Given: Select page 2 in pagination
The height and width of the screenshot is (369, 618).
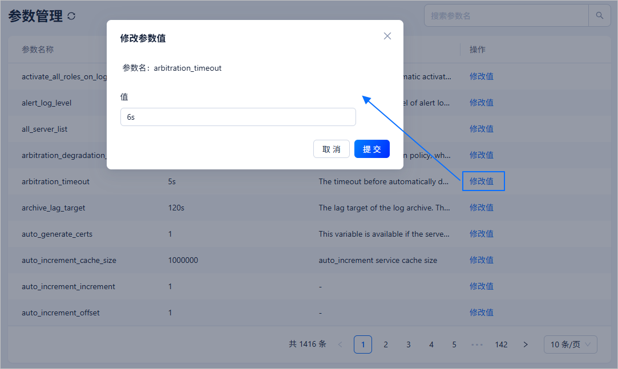Looking at the screenshot, I should (x=386, y=344).
